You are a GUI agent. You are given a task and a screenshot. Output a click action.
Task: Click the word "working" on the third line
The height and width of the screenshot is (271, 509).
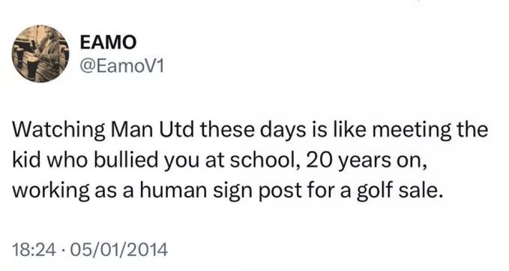coord(51,191)
